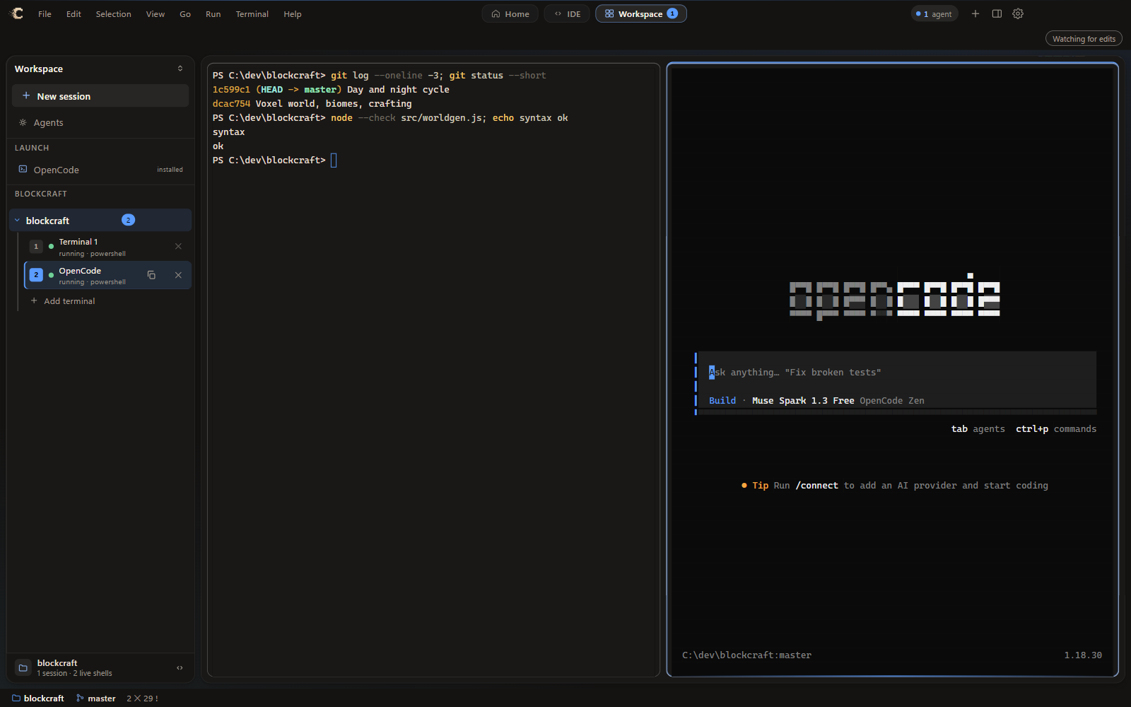The image size is (1131, 707).
Task: Click the plus icon in top bar
Action: click(975, 13)
